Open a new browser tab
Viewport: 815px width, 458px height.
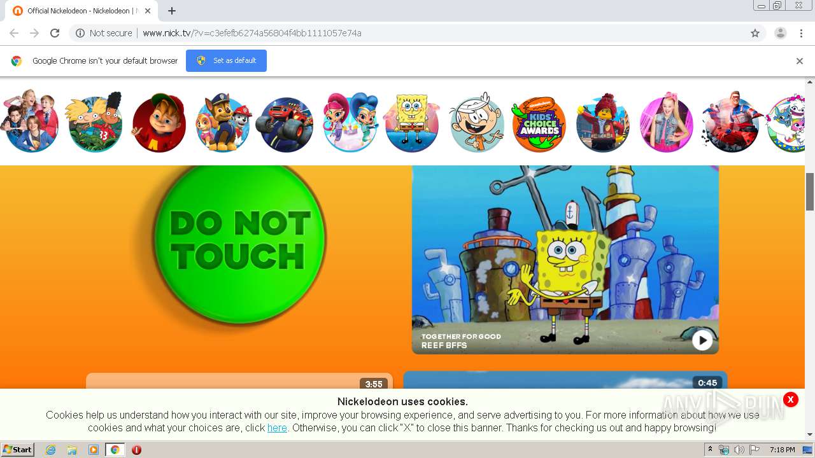click(172, 11)
